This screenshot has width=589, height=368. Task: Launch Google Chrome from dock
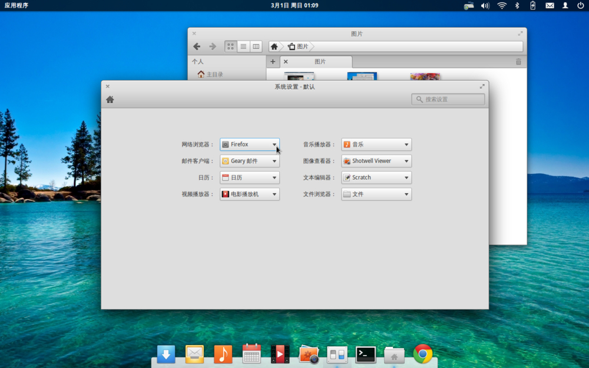pyautogui.click(x=423, y=354)
